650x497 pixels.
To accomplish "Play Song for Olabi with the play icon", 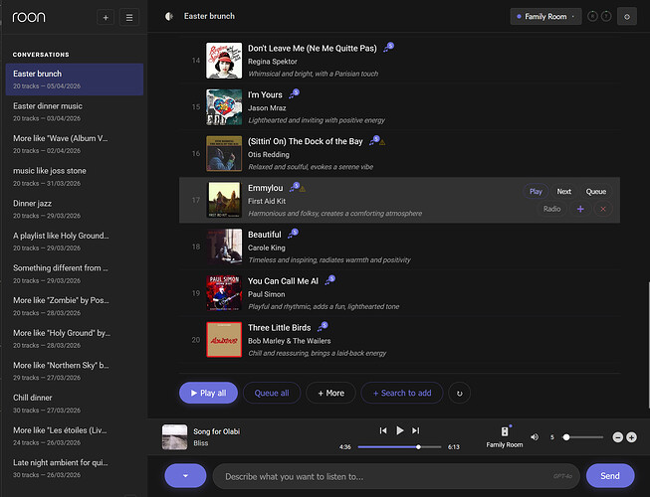I will click(x=399, y=430).
